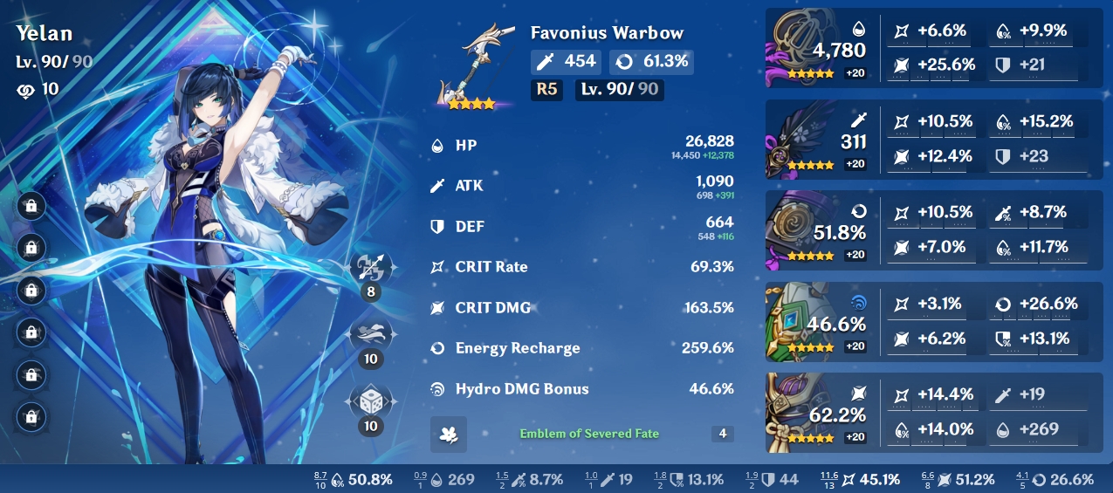Click the bottom locked constellation icon

pyautogui.click(x=31, y=417)
